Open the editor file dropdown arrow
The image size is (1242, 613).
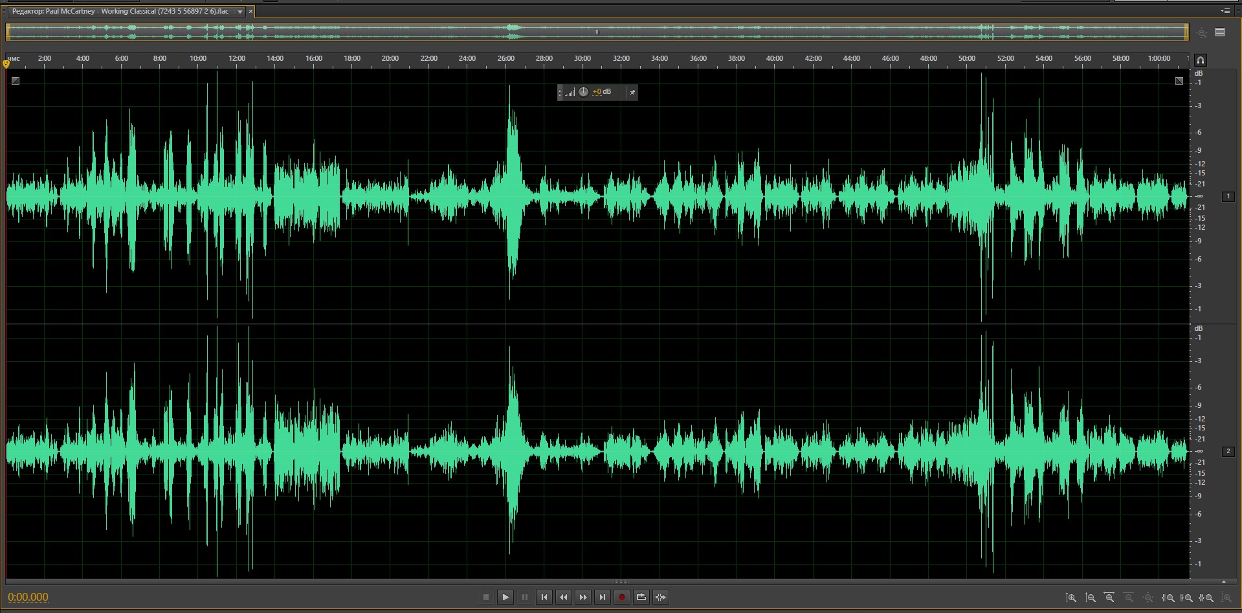(x=240, y=12)
